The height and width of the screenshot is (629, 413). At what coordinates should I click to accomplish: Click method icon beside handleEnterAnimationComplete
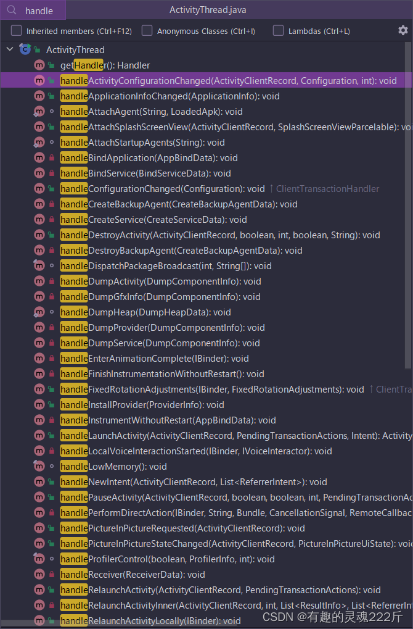(39, 358)
